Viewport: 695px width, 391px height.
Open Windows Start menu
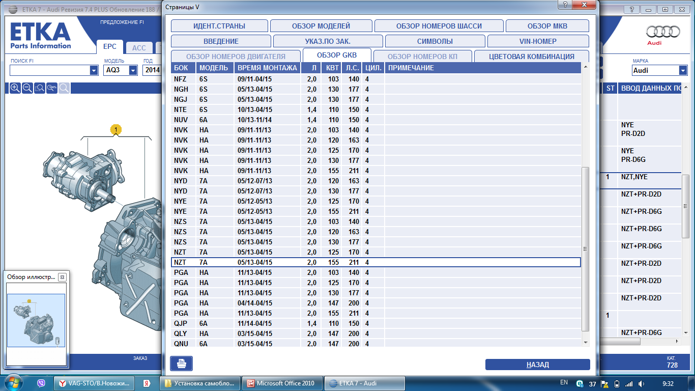coord(13,383)
